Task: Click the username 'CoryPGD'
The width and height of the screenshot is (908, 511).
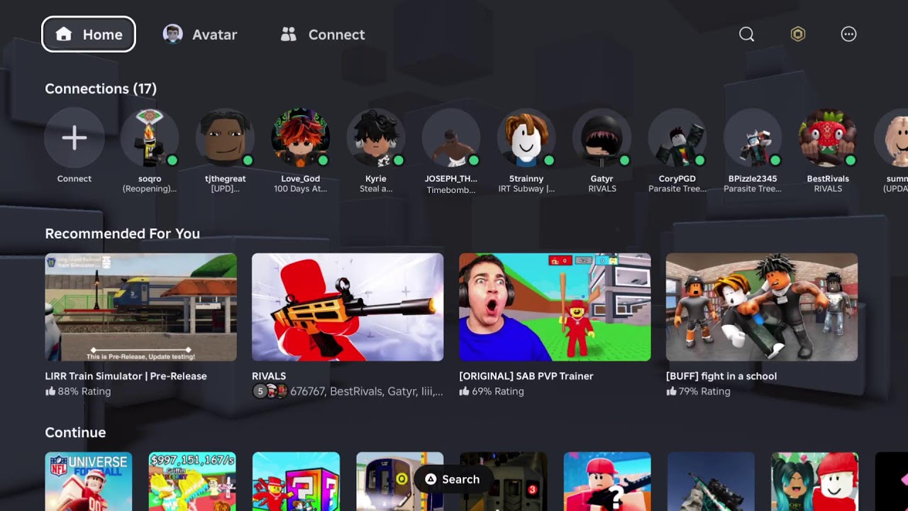Action: tap(677, 179)
